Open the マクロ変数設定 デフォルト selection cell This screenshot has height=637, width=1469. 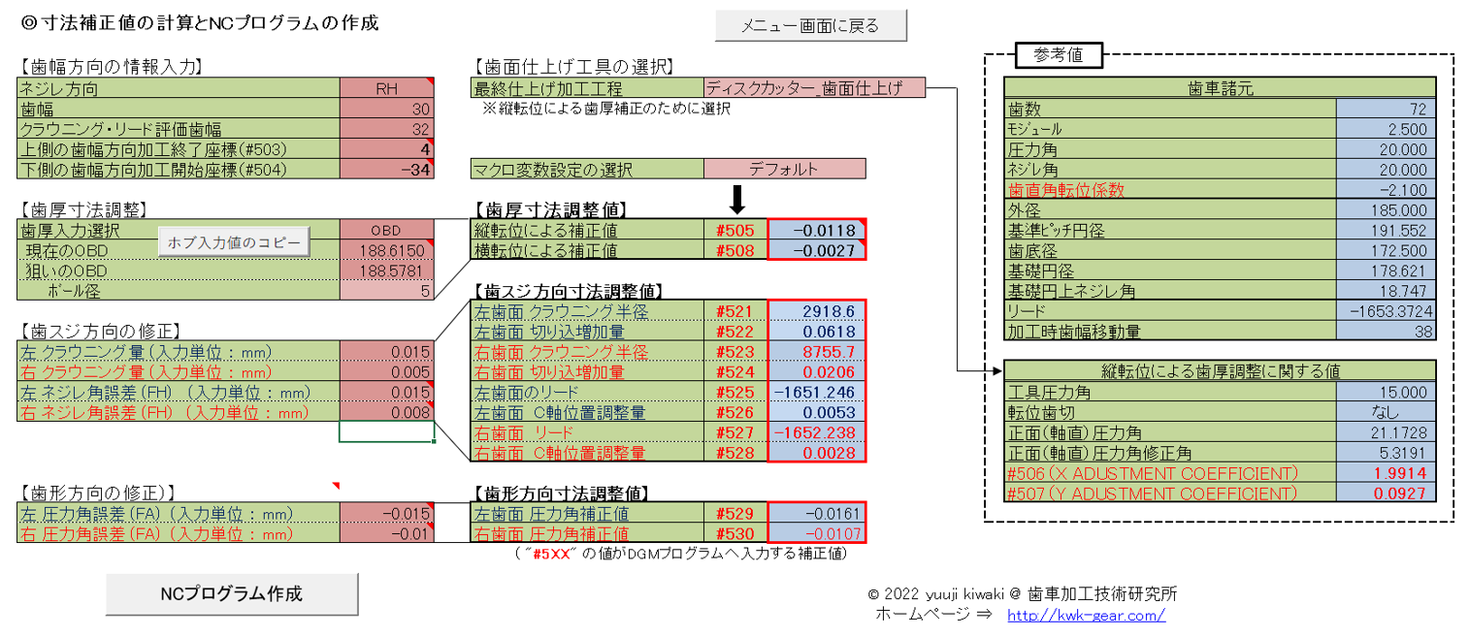coord(784,170)
